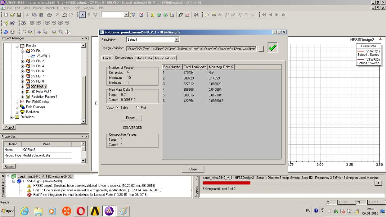Click the Save disk icon in toolbar
This screenshot has height=217, width=386.
pyautogui.click(x=19, y=15)
